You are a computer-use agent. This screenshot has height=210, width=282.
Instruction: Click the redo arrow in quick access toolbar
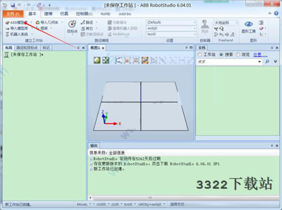tap(29, 5)
